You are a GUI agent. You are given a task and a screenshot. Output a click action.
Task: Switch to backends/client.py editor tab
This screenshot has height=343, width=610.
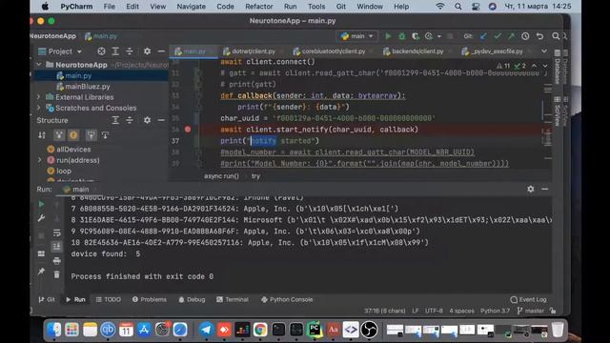414,51
